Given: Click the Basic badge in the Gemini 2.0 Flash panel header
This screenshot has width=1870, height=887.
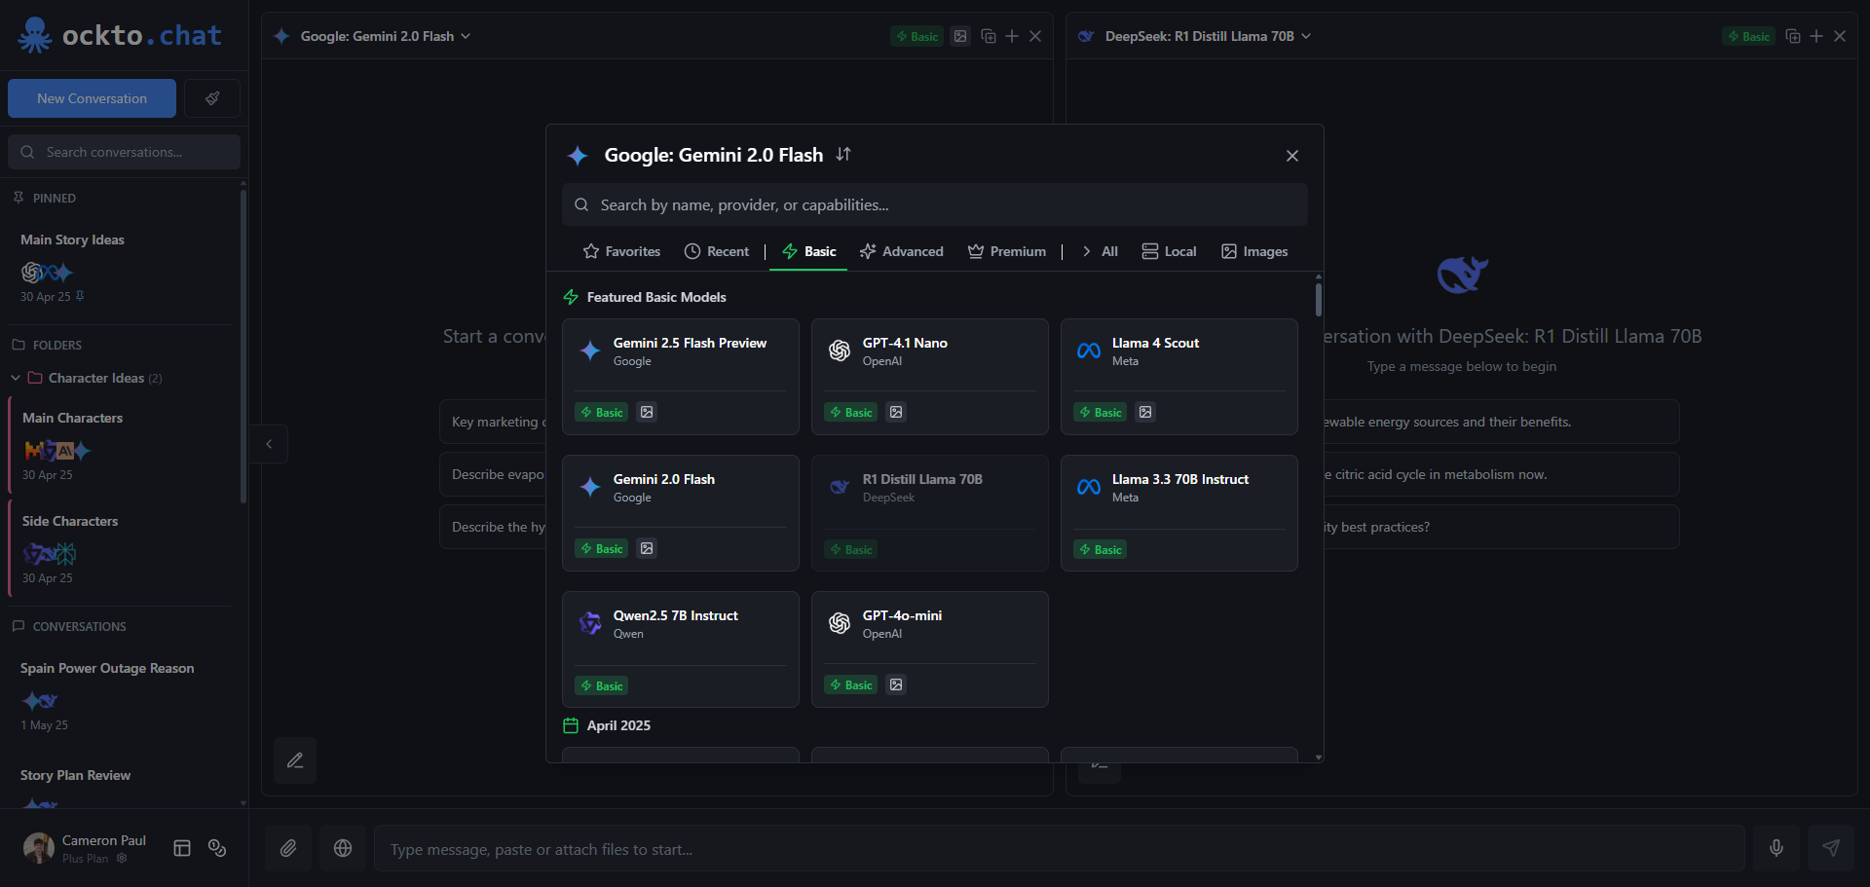Looking at the screenshot, I should (x=917, y=36).
